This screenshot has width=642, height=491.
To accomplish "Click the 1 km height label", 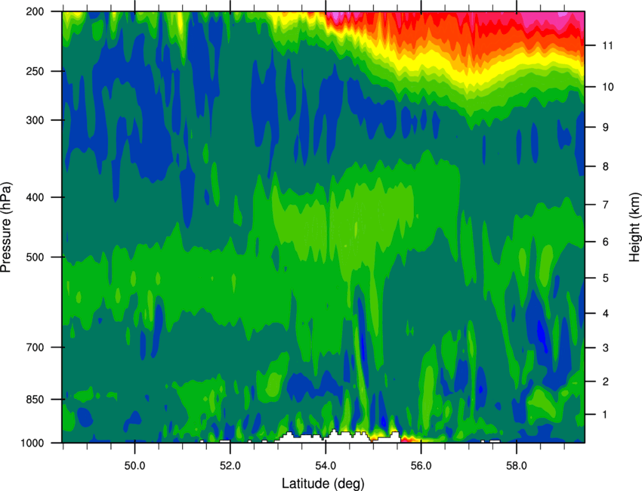I will [x=606, y=415].
